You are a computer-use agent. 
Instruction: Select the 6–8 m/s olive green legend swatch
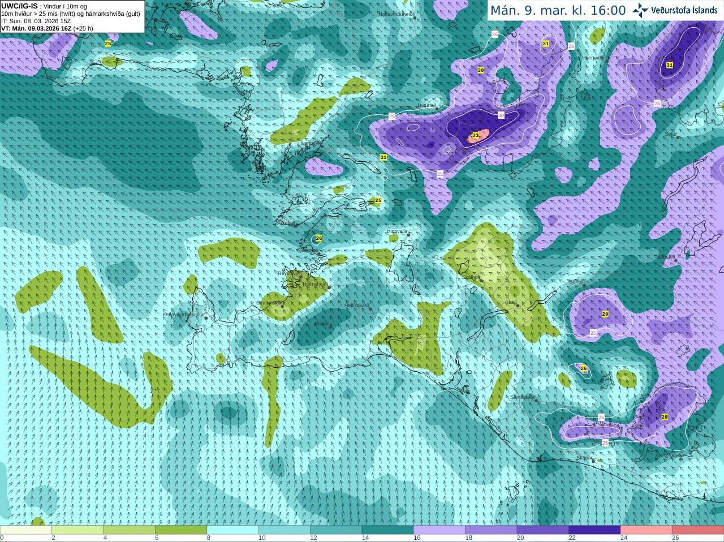tap(181, 530)
